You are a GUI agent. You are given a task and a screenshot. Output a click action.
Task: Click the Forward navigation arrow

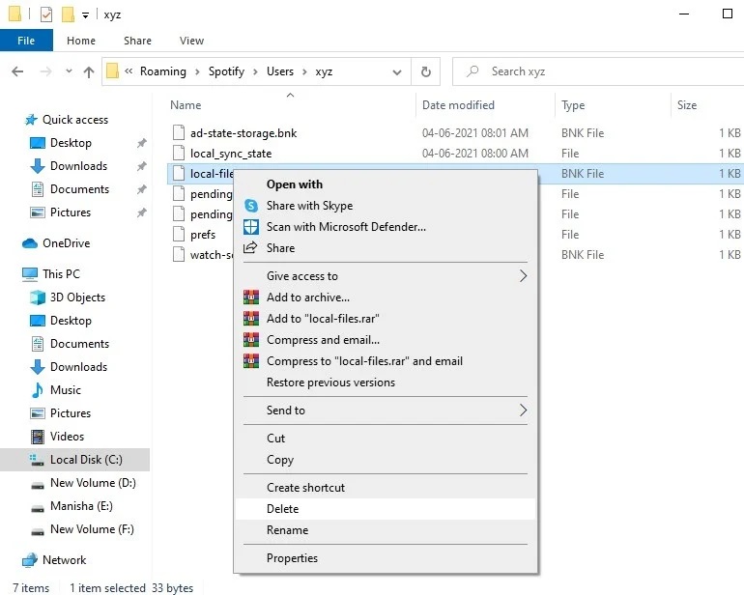pyautogui.click(x=46, y=71)
